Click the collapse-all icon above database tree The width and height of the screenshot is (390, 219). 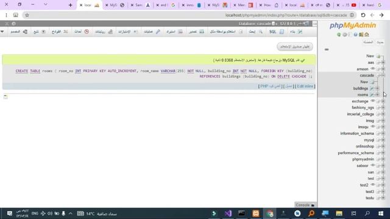(x=327, y=49)
